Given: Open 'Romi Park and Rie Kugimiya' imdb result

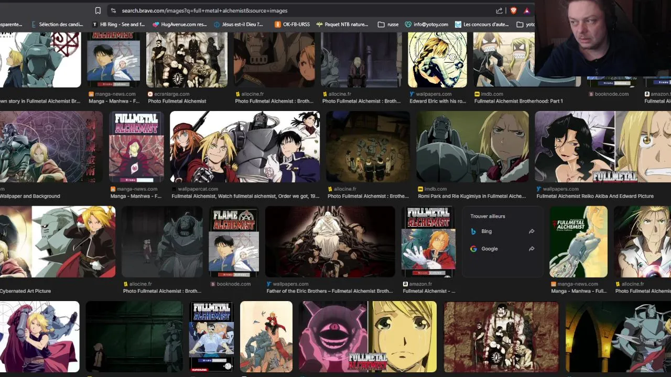Looking at the screenshot, I should click(x=472, y=196).
